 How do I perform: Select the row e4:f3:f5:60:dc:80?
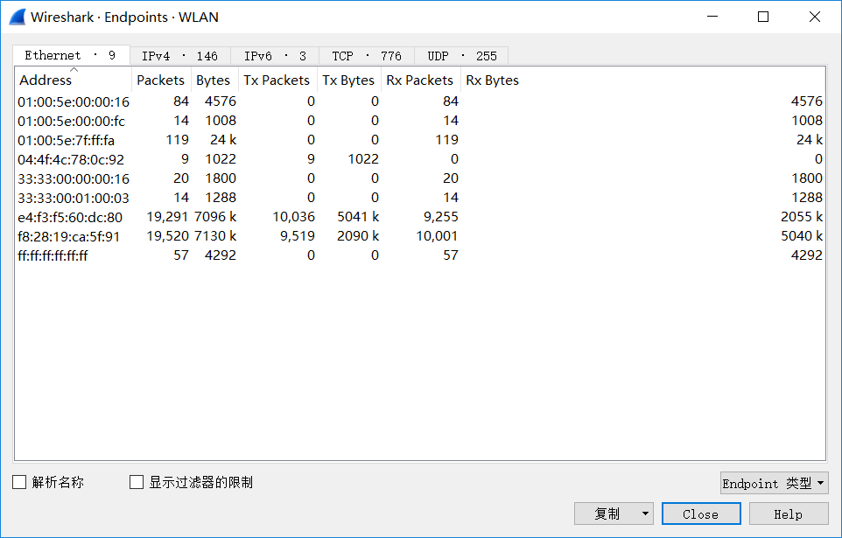tap(420, 217)
